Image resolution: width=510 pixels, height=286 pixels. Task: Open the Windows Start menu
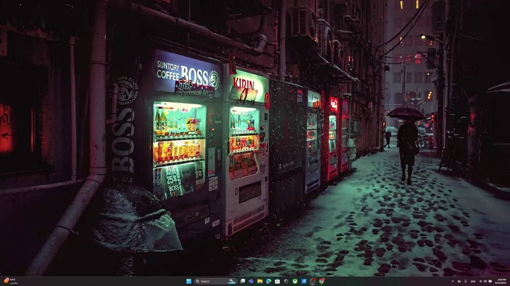coord(189,281)
